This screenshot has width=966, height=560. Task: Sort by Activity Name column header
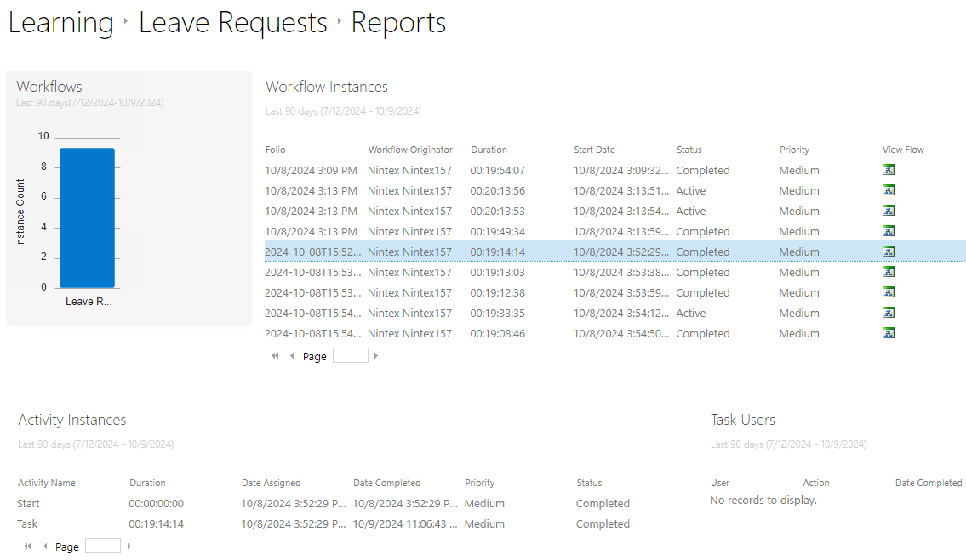pos(47,483)
